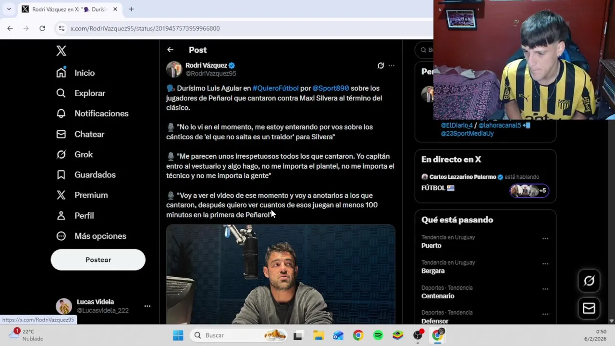
Task: Open Inicio home icon
Action: click(61, 73)
